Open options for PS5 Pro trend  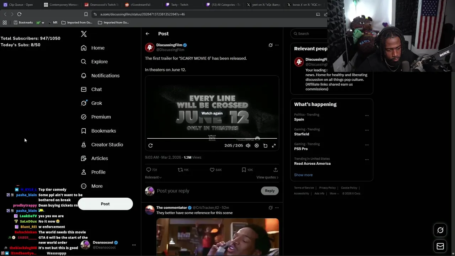367,145
